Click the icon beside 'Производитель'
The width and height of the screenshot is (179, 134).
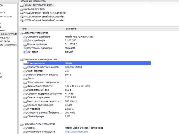25,64
